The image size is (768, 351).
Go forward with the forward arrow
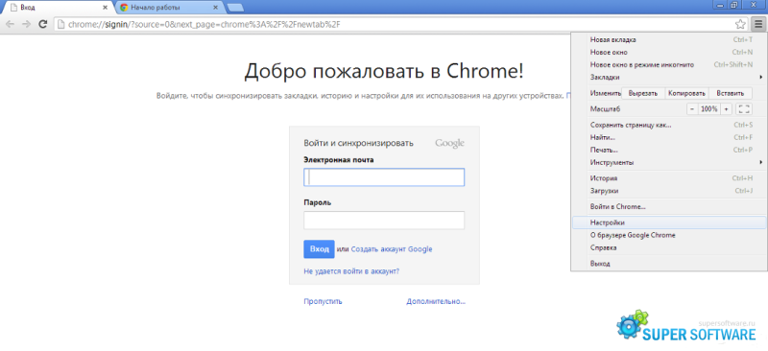pos(27,24)
